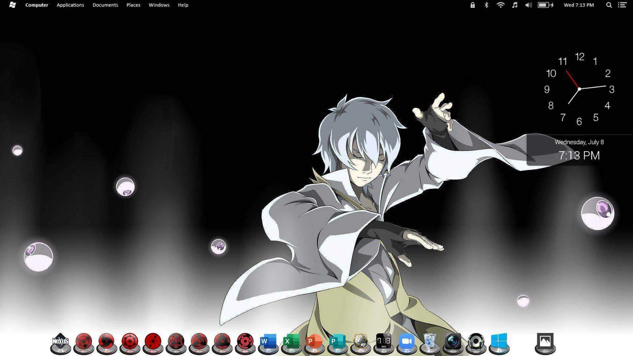This screenshot has height=356, width=633.
Task: Open the picture frame dock icon
Action: pyautogui.click(x=545, y=341)
